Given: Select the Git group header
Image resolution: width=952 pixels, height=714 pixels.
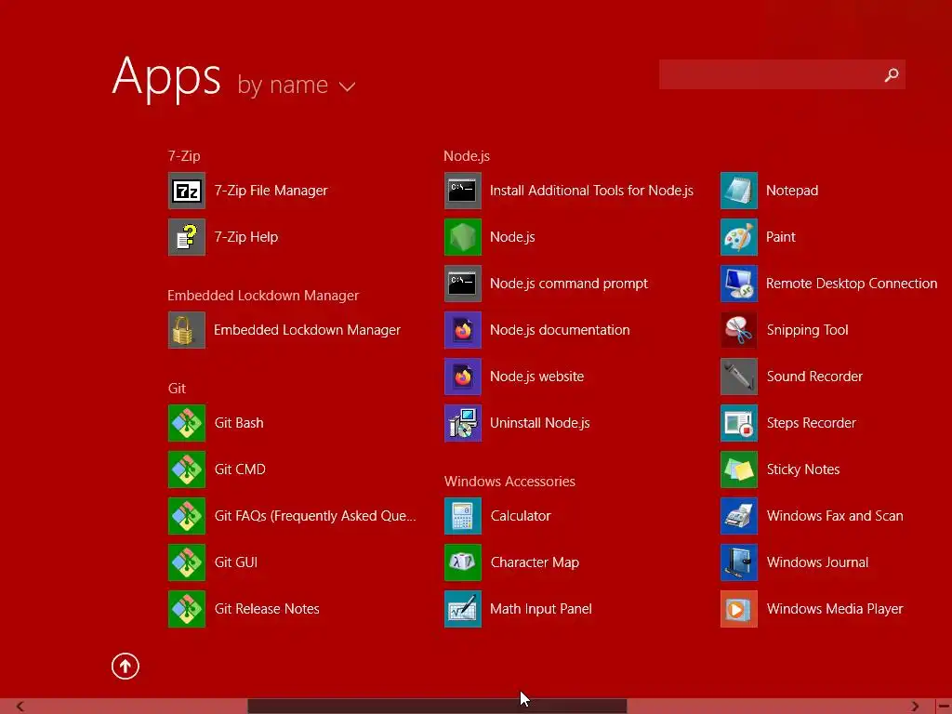Looking at the screenshot, I should [x=177, y=389].
